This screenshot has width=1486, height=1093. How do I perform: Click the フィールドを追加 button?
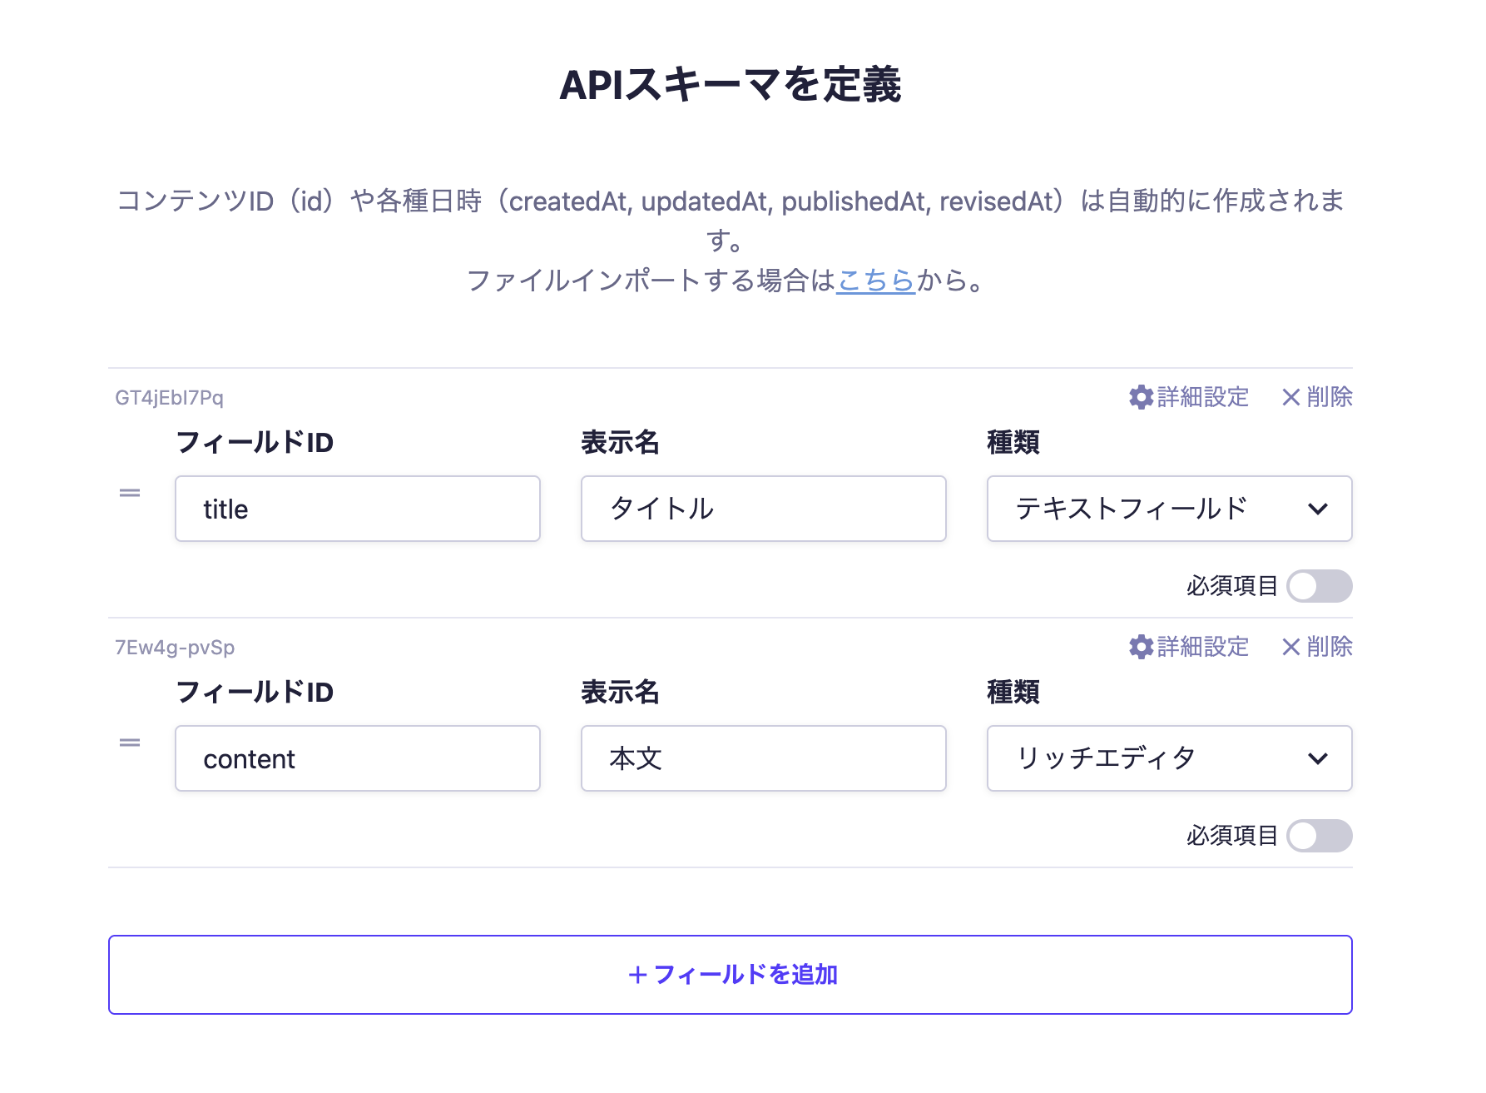[x=736, y=974]
